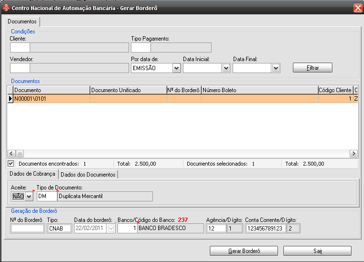
Task: Open the Dados dos Documentos tab
Action: coord(88,175)
